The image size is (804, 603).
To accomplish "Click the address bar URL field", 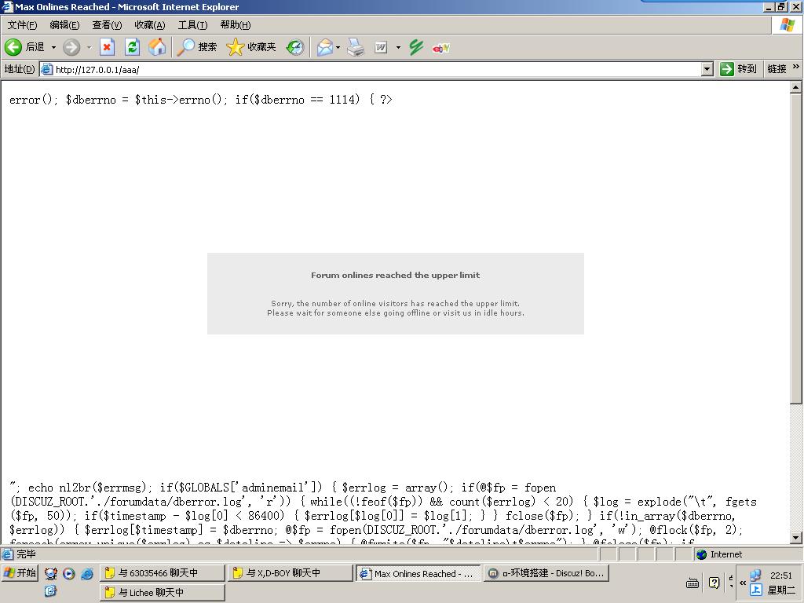I will [x=377, y=69].
